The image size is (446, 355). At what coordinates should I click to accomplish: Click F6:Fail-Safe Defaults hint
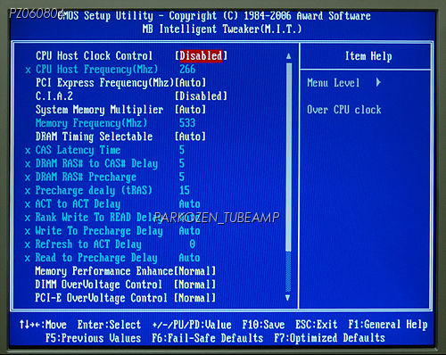tap(208, 338)
